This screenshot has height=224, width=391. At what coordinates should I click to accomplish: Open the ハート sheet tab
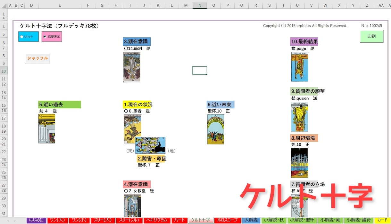179,220
